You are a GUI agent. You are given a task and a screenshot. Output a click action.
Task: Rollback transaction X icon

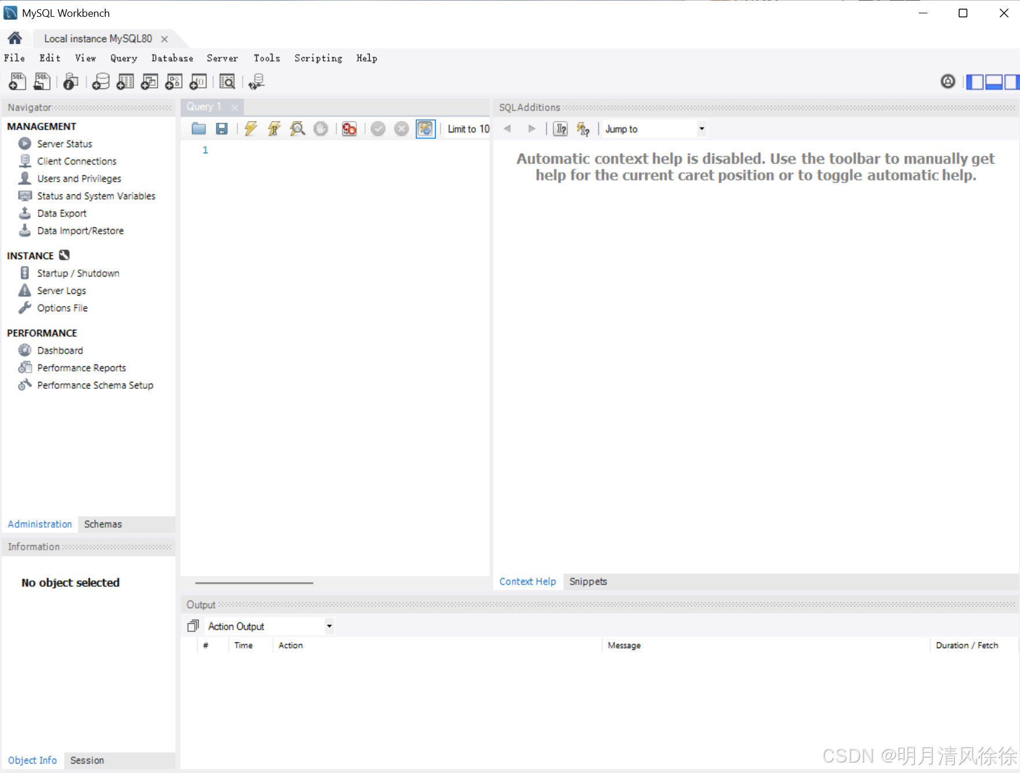coord(401,128)
